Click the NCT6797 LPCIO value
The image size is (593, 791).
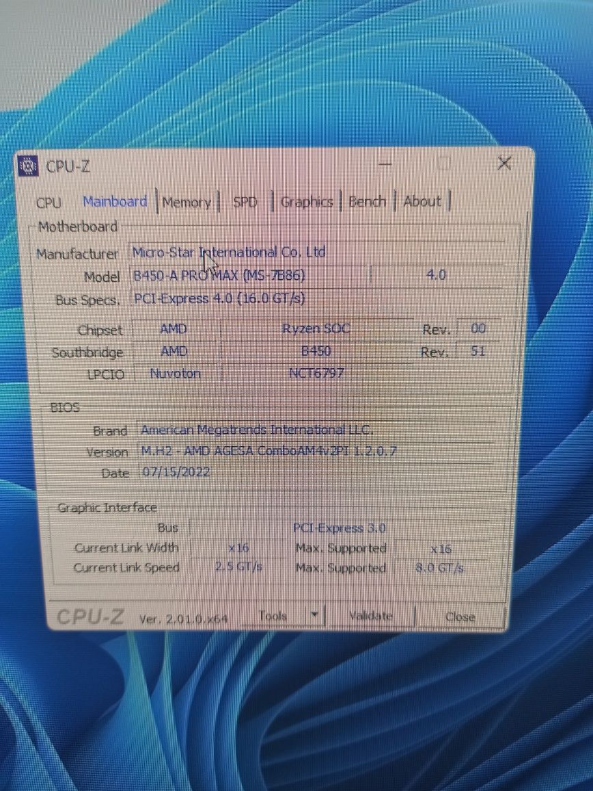[316, 374]
